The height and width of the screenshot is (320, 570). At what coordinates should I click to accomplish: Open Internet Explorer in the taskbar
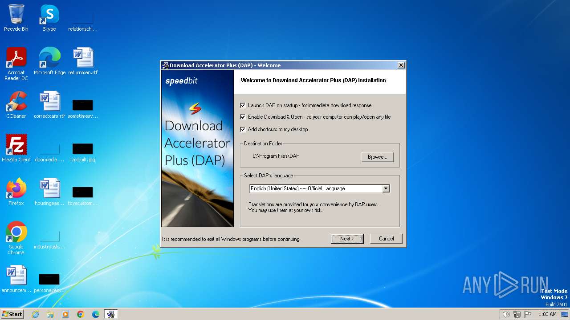(36, 314)
